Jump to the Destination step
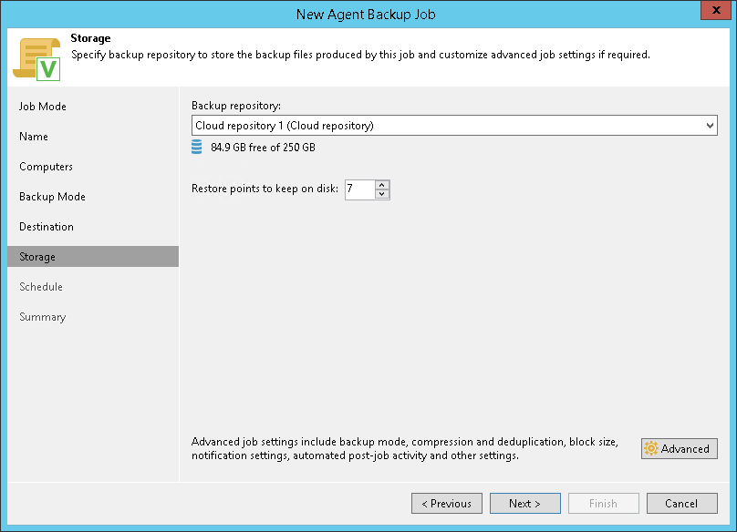The width and height of the screenshot is (737, 532). (47, 227)
